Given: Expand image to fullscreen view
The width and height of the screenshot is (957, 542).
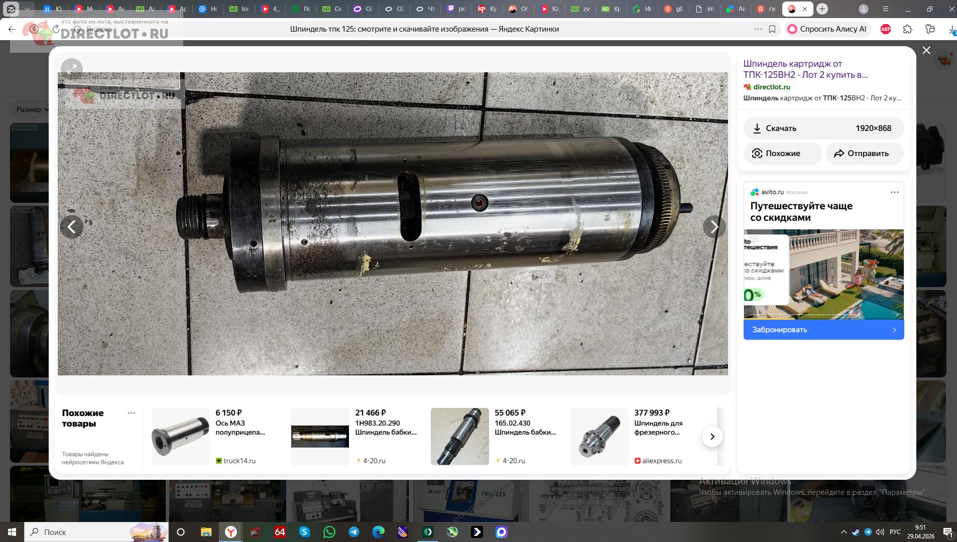Looking at the screenshot, I should 72,69.
